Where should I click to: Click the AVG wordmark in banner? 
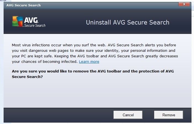point(31,20)
